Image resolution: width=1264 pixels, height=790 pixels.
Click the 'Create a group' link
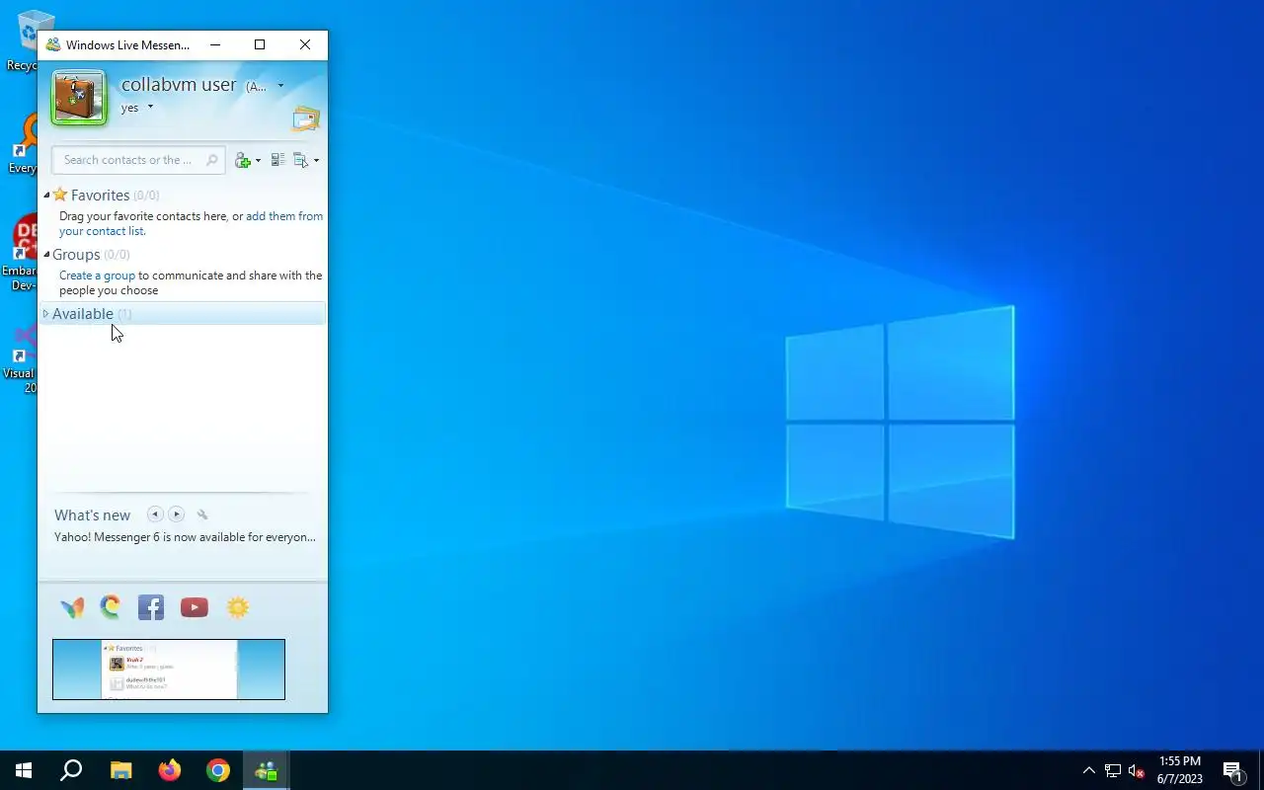97,276
